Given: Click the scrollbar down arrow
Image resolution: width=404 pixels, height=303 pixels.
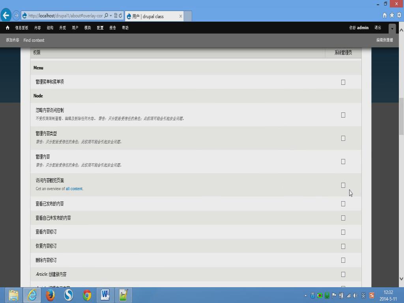Looking at the screenshot, I should coord(401,279).
